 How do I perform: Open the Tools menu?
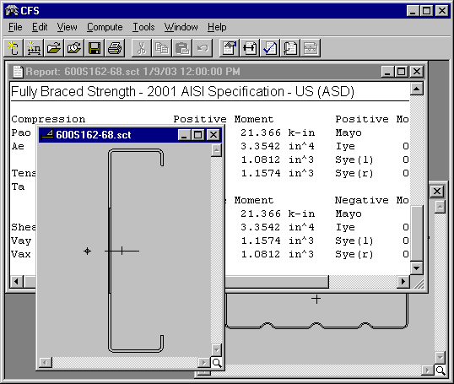coord(143,27)
